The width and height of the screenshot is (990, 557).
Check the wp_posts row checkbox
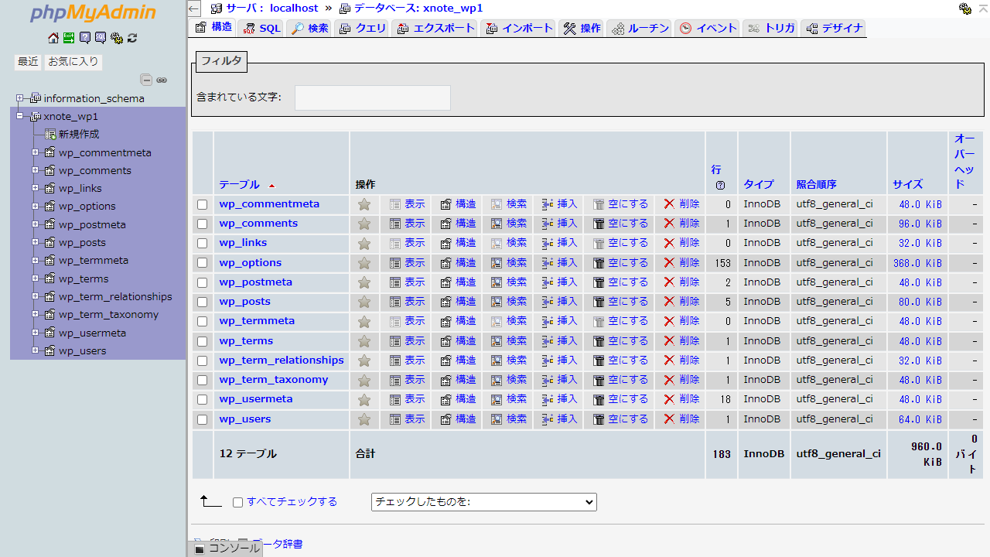point(203,302)
